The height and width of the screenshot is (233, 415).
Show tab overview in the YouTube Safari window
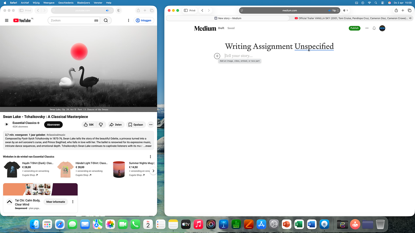tap(152, 10)
